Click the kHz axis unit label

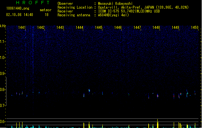point(3,26)
